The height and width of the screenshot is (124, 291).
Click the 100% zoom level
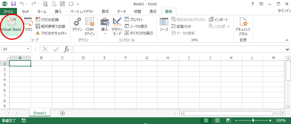tap(281, 120)
